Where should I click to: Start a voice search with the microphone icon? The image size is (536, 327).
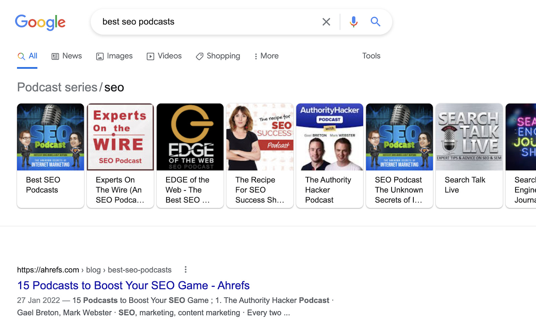(x=353, y=21)
